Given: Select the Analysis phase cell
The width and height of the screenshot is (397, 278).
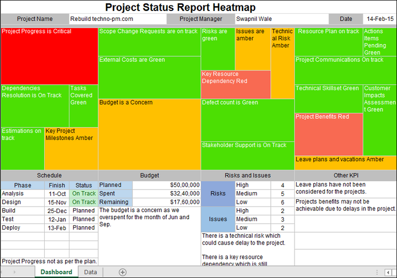Looking at the screenshot, I should point(23,194).
